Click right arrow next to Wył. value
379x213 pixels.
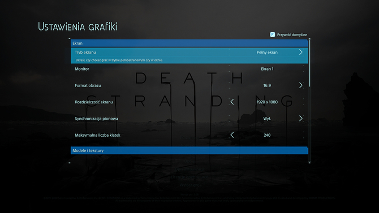[x=301, y=118]
